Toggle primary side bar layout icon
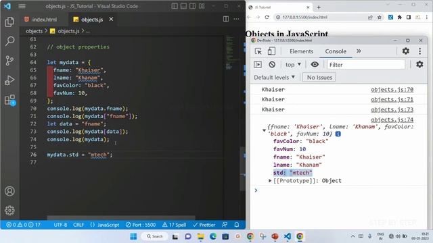This screenshot has width=433, height=243. pyautogui.click(x=175, y=6)
